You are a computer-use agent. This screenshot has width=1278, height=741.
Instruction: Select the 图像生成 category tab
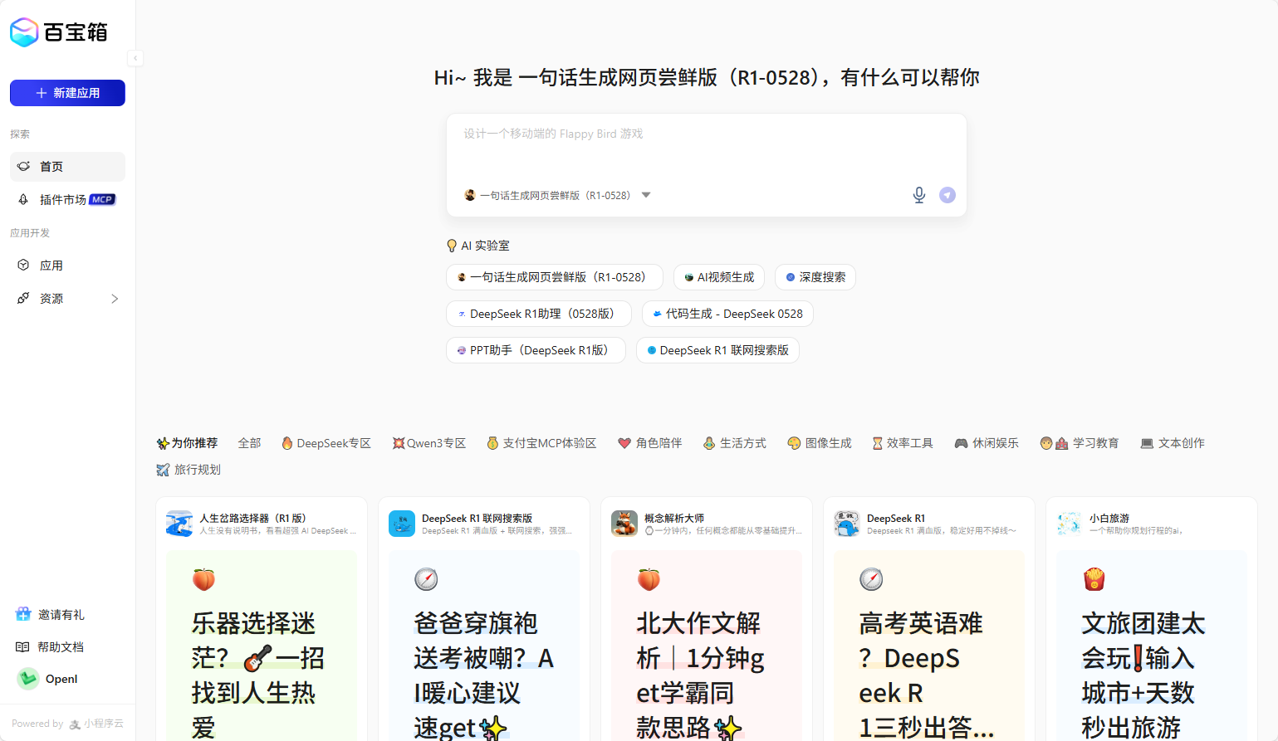[820, 443]
